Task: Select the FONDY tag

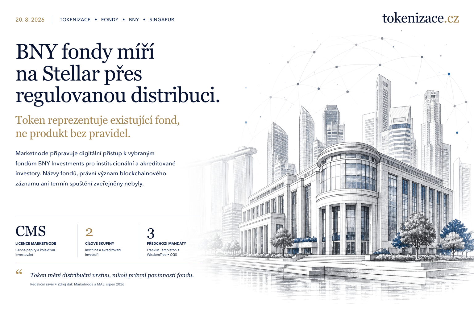Action: [110, 20]
